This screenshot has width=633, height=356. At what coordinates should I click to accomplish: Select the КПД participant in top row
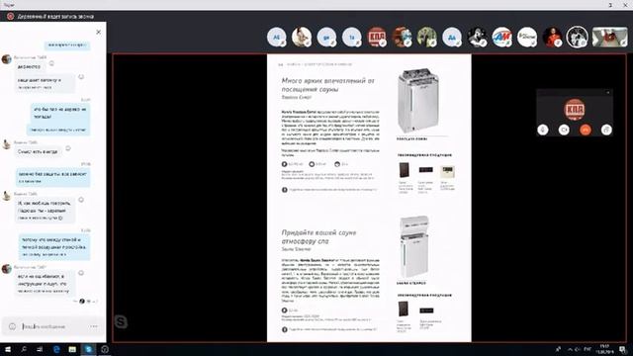377,37
